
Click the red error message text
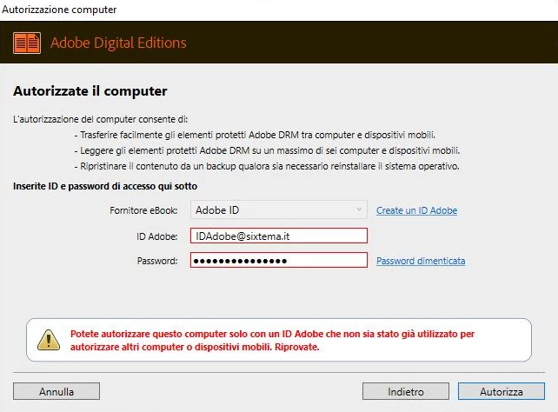click(x=272, y=340)
